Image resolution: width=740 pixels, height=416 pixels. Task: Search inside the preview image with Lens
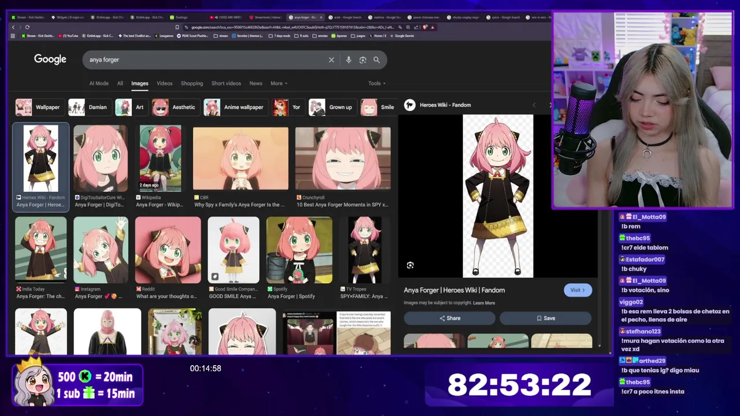(410, 265)
